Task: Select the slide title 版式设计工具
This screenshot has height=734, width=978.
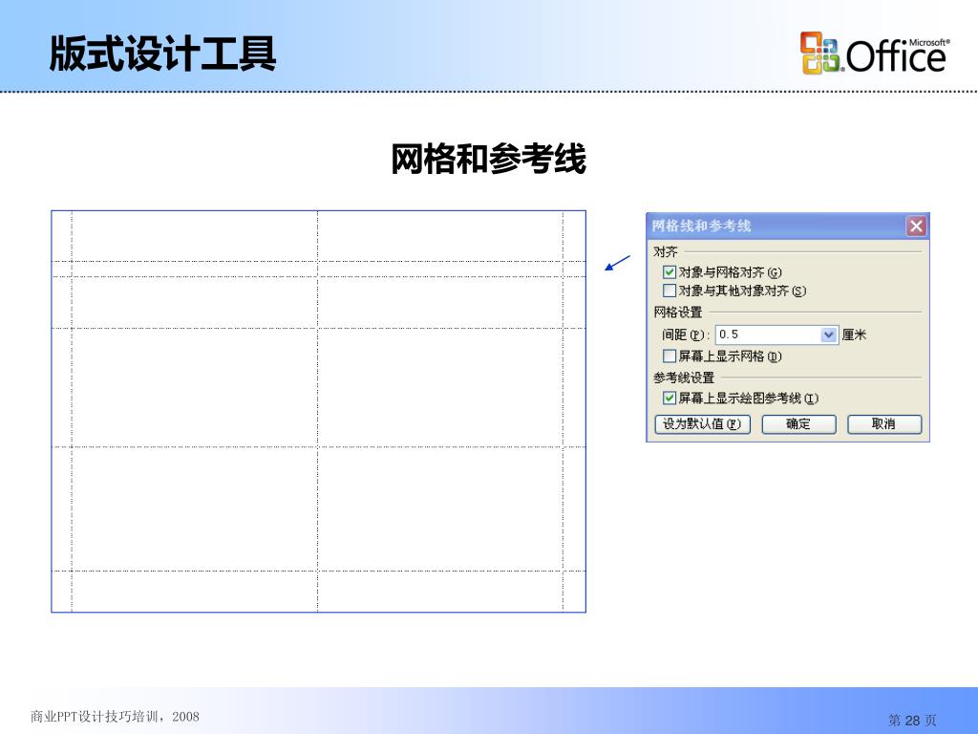Action: tap(162, 54)
